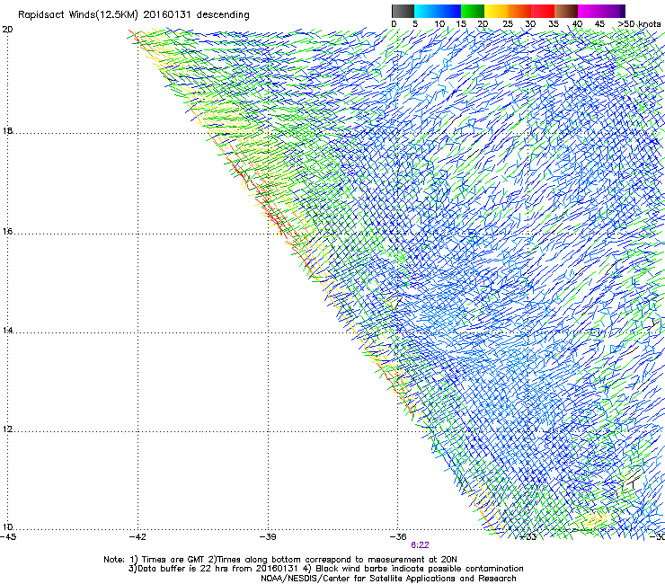Click the longitude label -42

(x=137, y=537)
